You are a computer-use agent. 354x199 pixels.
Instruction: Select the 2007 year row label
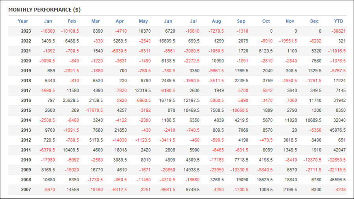tap(26, 190)
